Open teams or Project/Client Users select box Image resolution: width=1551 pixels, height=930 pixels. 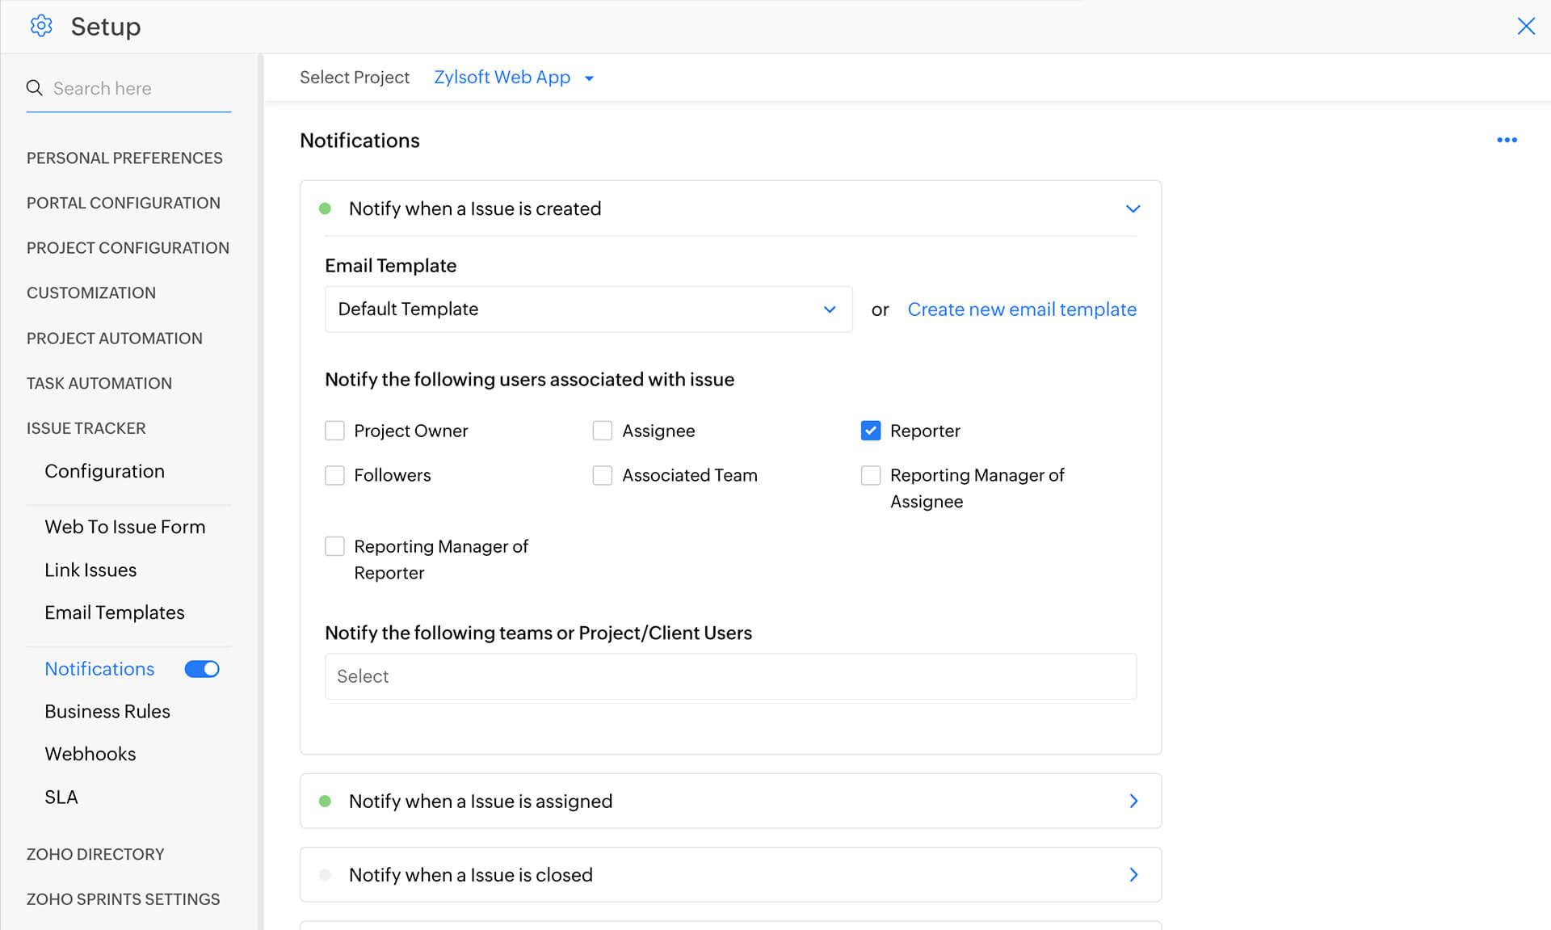[x=730, y=676]
